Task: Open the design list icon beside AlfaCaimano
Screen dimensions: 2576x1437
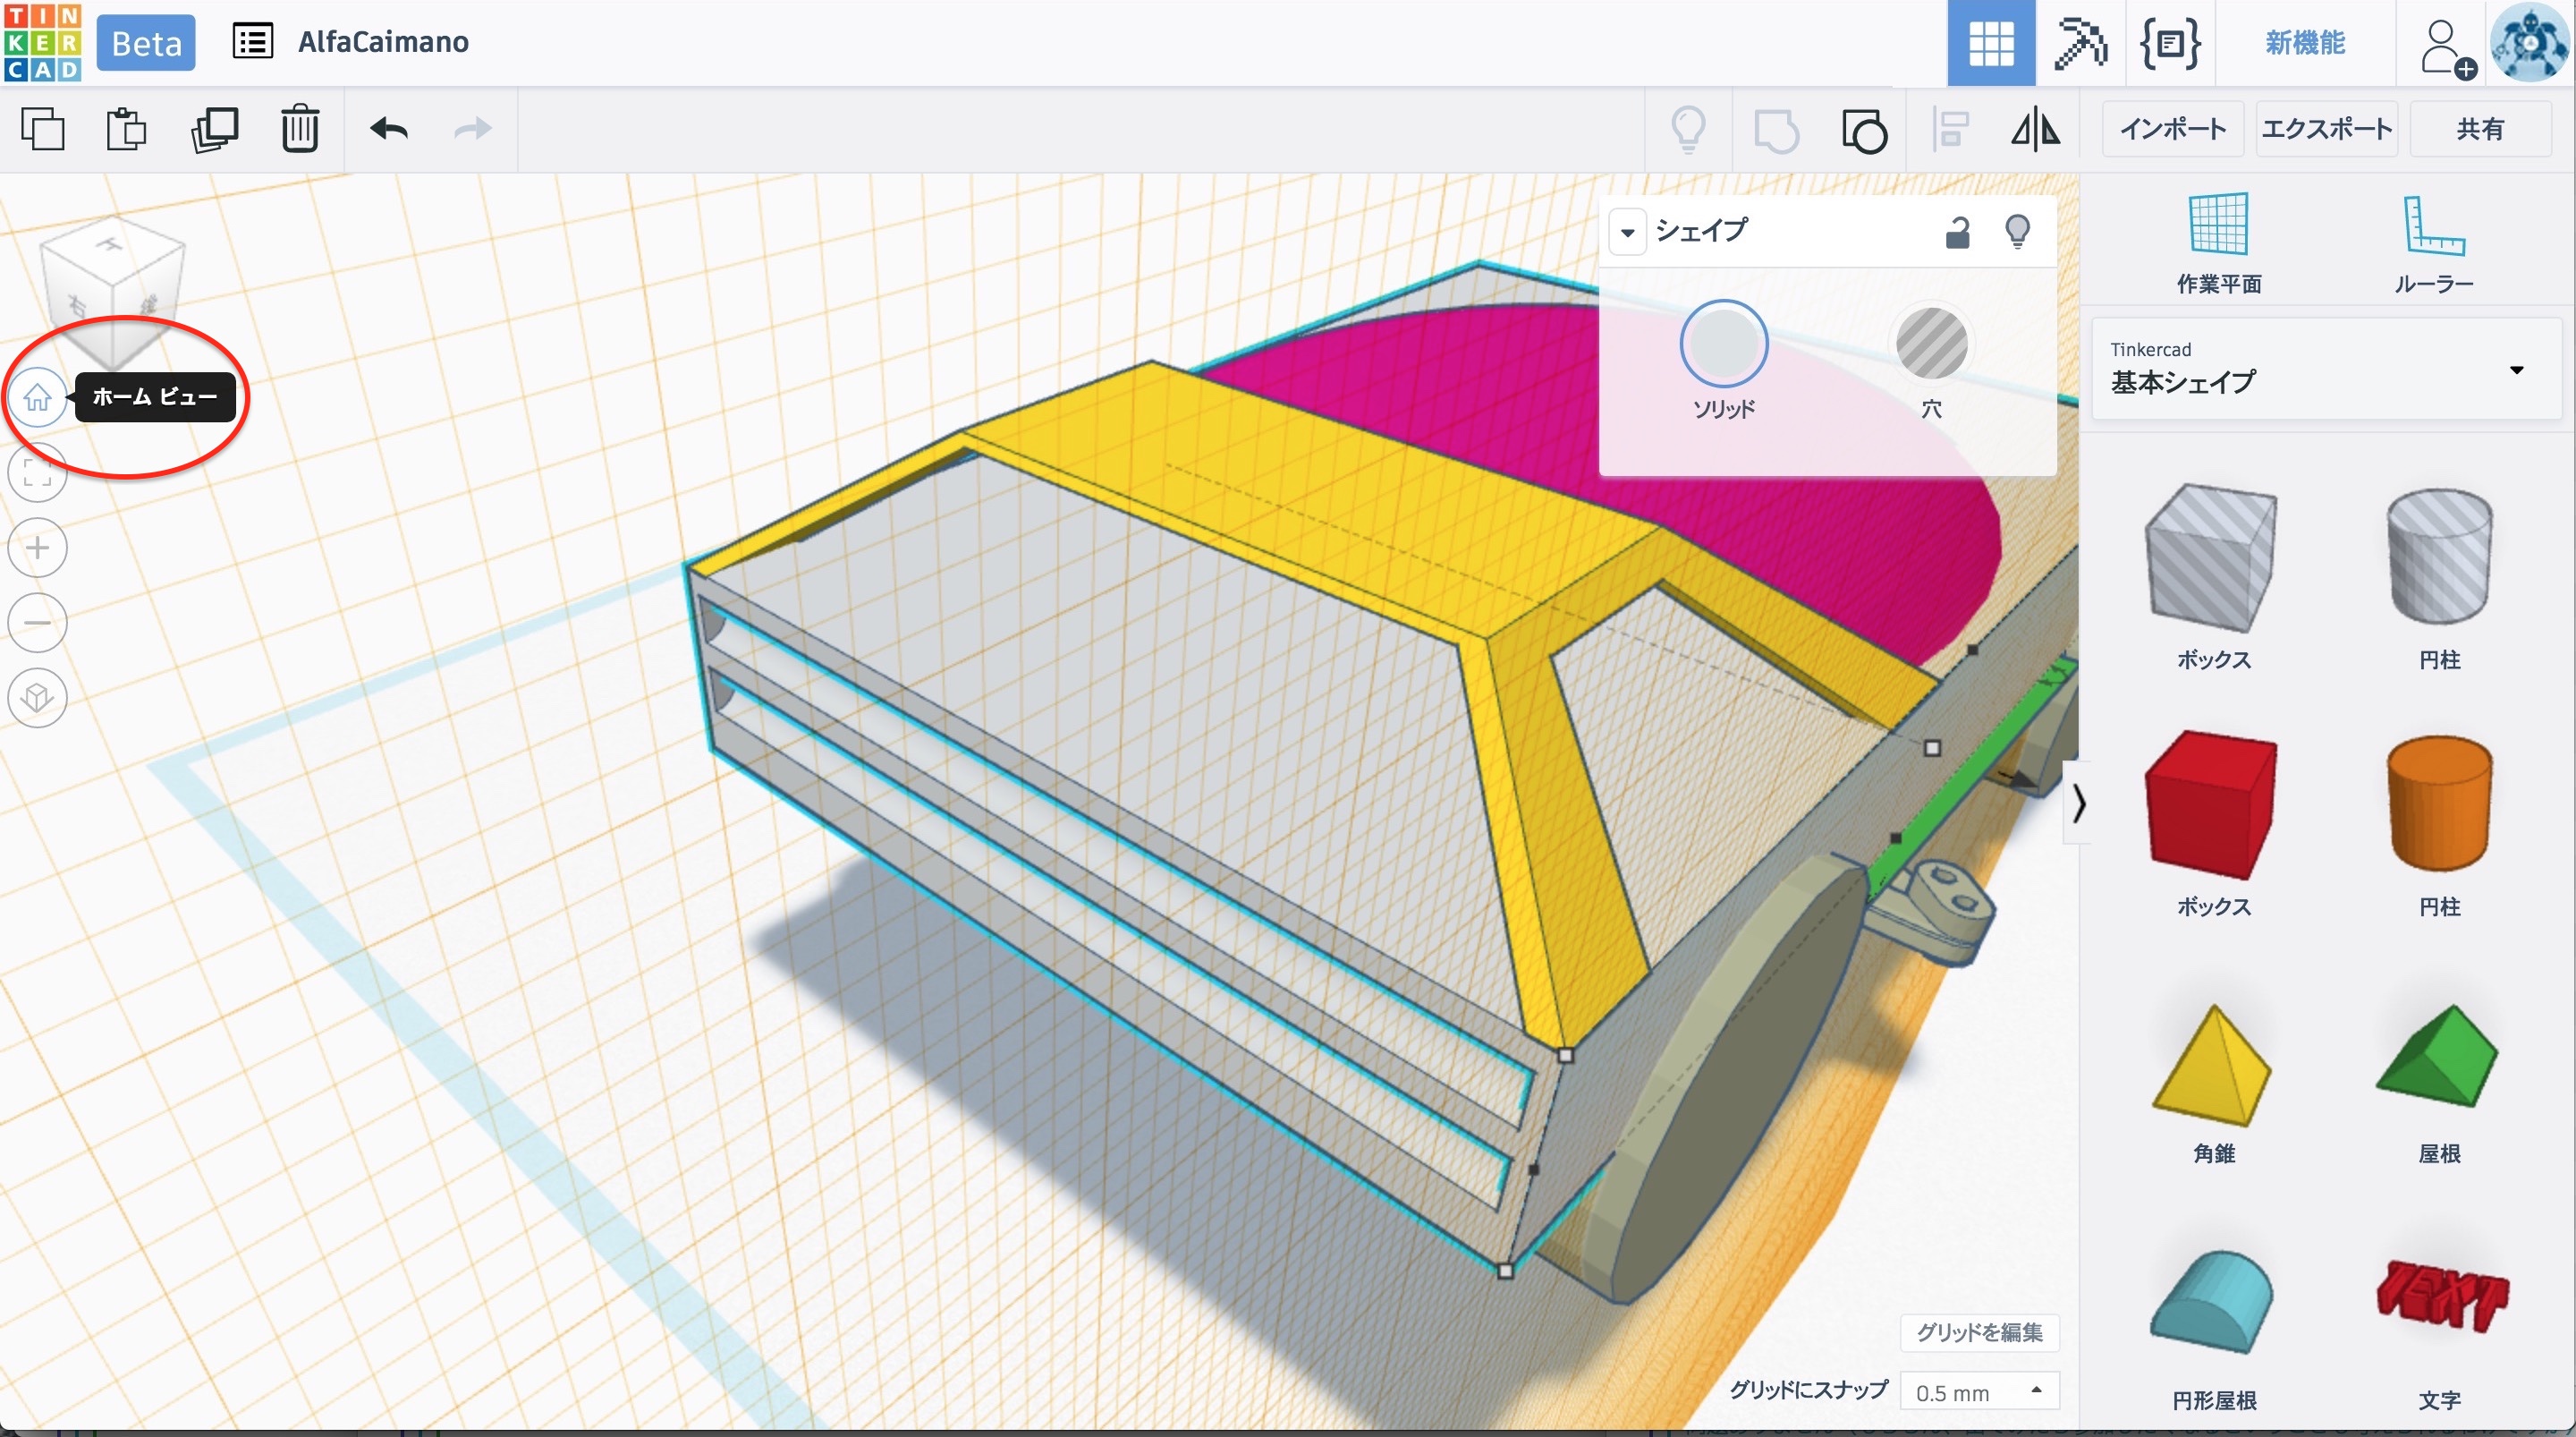Action: click(252, 42)
